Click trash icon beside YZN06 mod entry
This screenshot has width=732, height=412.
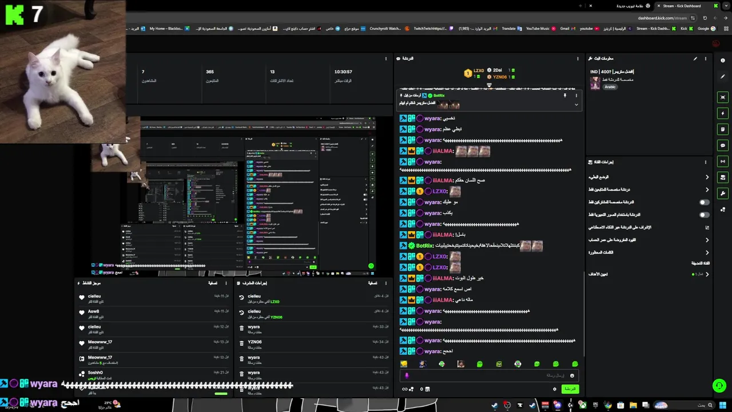pyautogui.click(x=241, y=343)
